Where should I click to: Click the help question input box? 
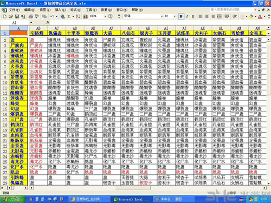[x=231, y=10]
